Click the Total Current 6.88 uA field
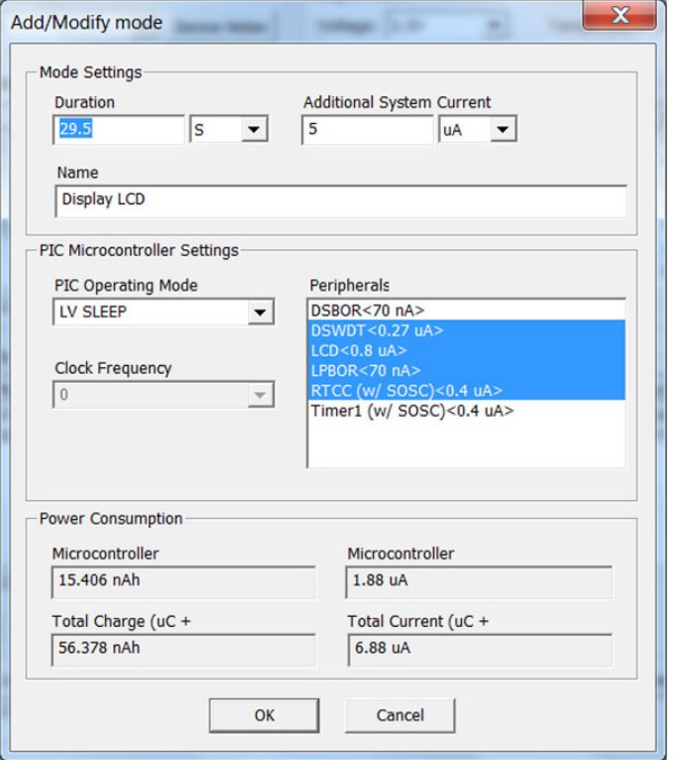This screenshot has width=677, height=760. (x=479, y=649)
